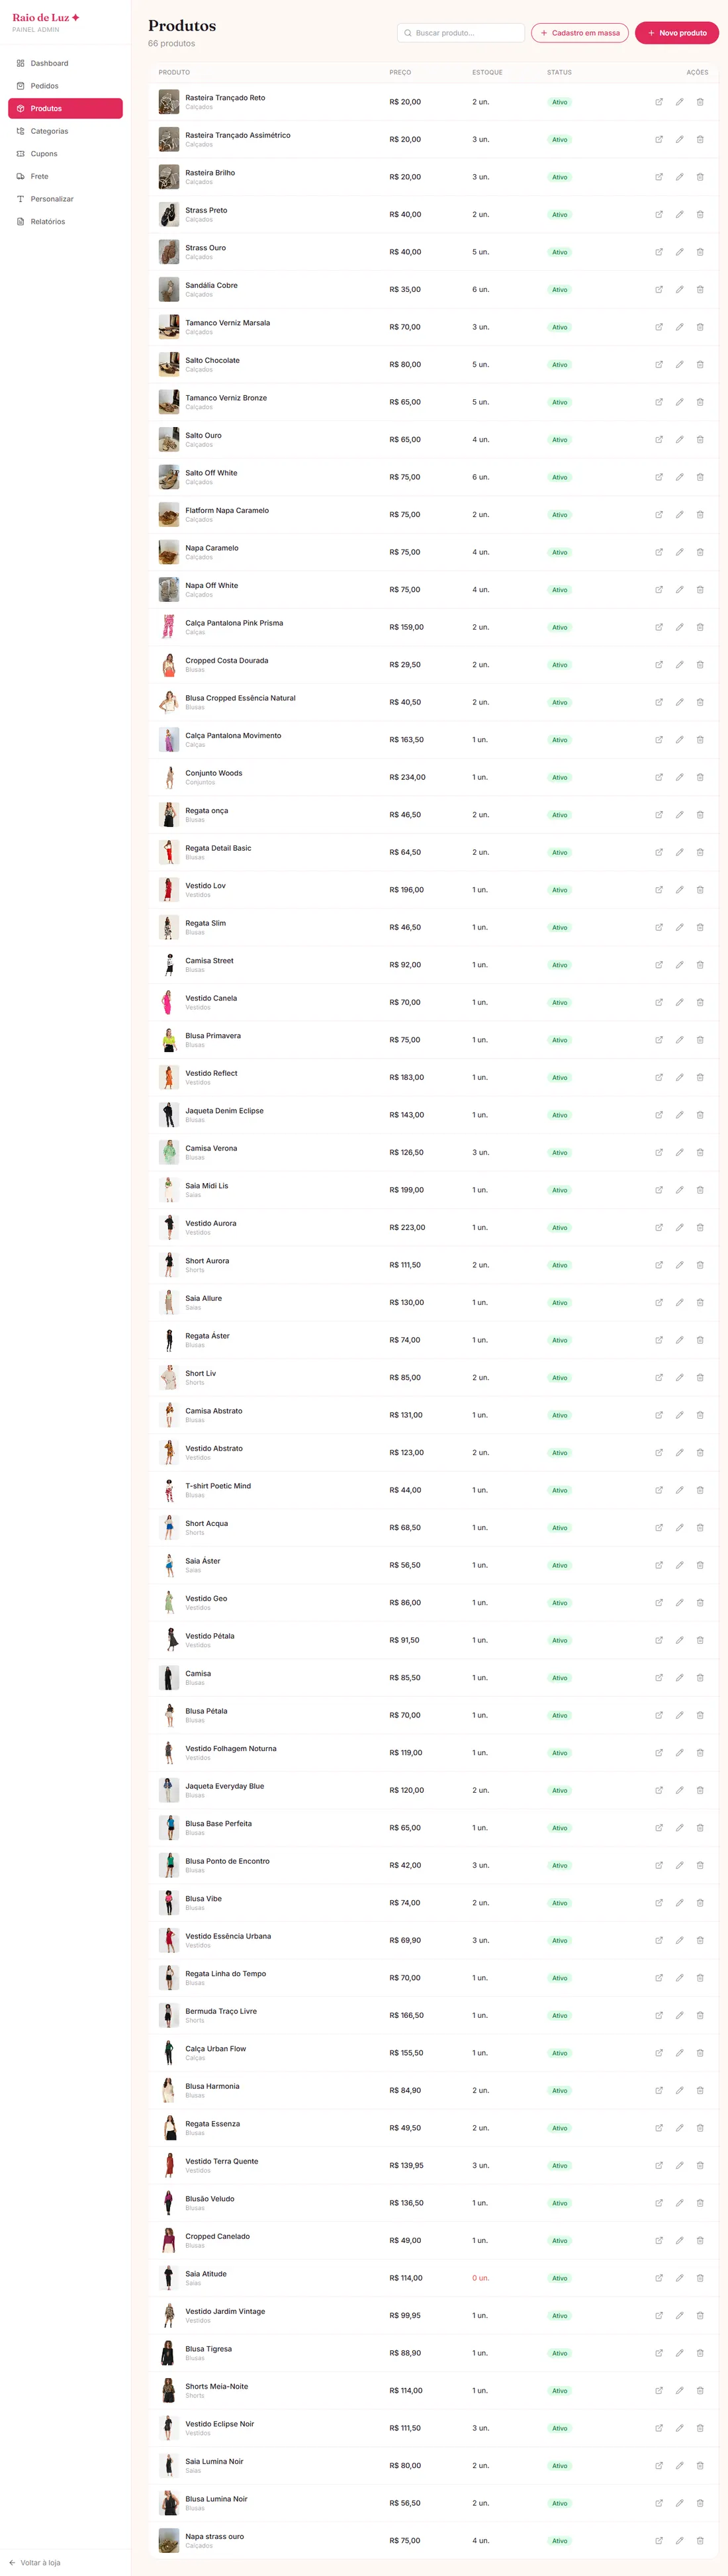Image resolution: width=728 pixels, height=2576 pixels.
Task: Click the Novo produto button
Action: [x=677, y=33]
